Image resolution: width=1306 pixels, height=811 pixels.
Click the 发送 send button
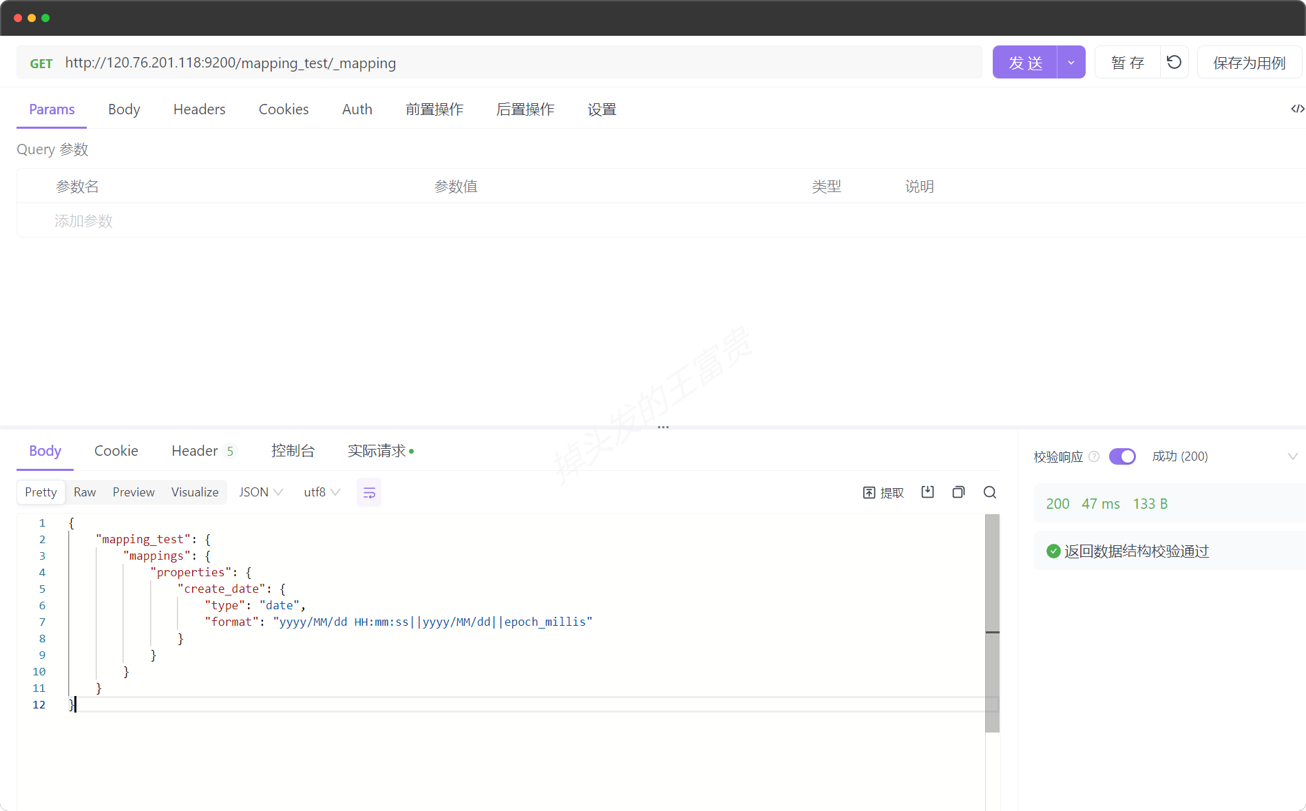tap(1025, 63)
